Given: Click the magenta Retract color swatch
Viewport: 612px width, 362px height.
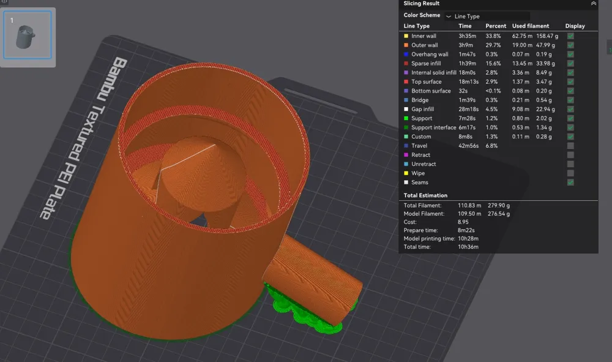Looking at the screenshot, I should tap(406, 155).
